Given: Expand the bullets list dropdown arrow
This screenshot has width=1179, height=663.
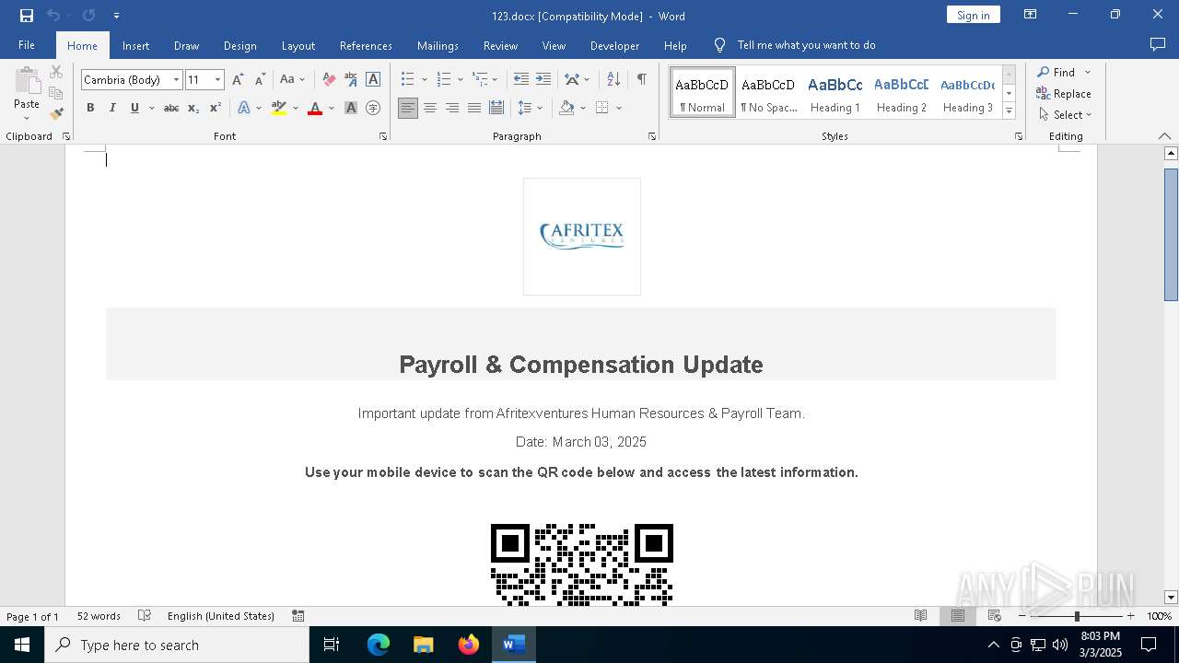Looking at the screenshot, I should pyautogui.click(x=424, y=80).
